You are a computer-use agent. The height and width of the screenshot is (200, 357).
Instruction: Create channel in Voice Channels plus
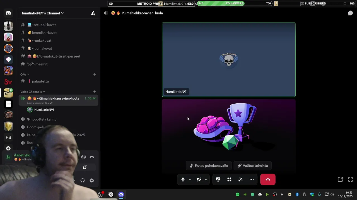tap(95, 92)
